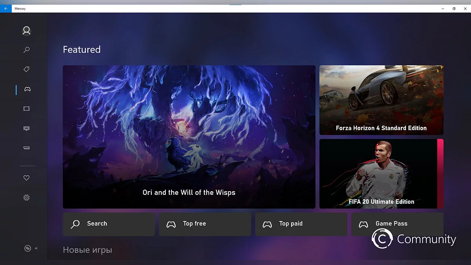471x265 pixels.
Task: Open the Top paid tile
Action: (301, 224)
